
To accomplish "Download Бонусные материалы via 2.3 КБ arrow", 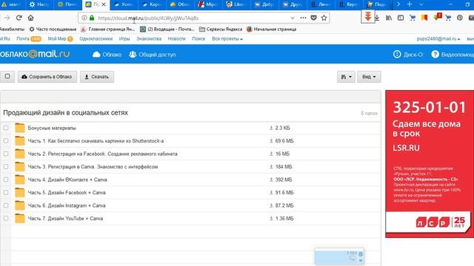I will pyautogui.click(x=271, y=128).
